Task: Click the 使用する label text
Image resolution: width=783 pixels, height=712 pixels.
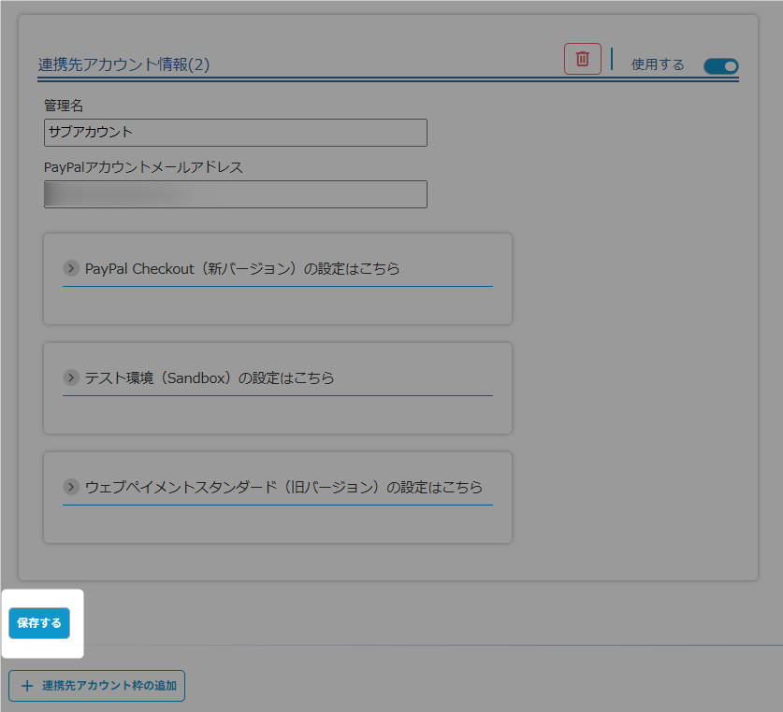Action: tap(658, 65)
